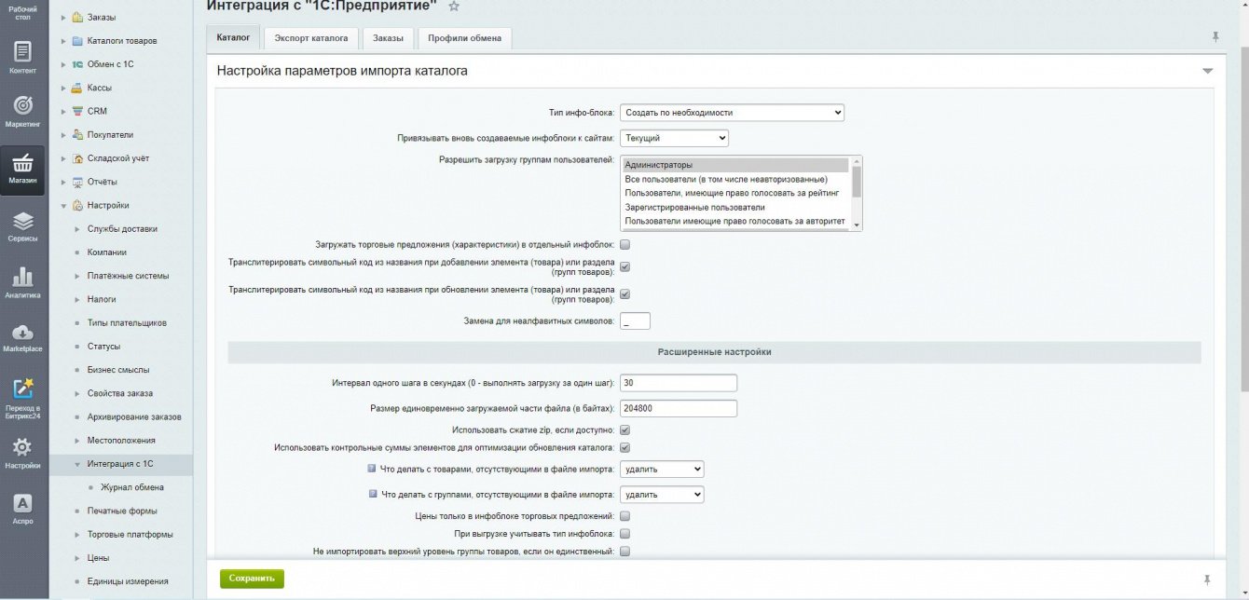Open the Аналитика chart icon
Screen dimensions: 1249x600
[x=23, y=277]
